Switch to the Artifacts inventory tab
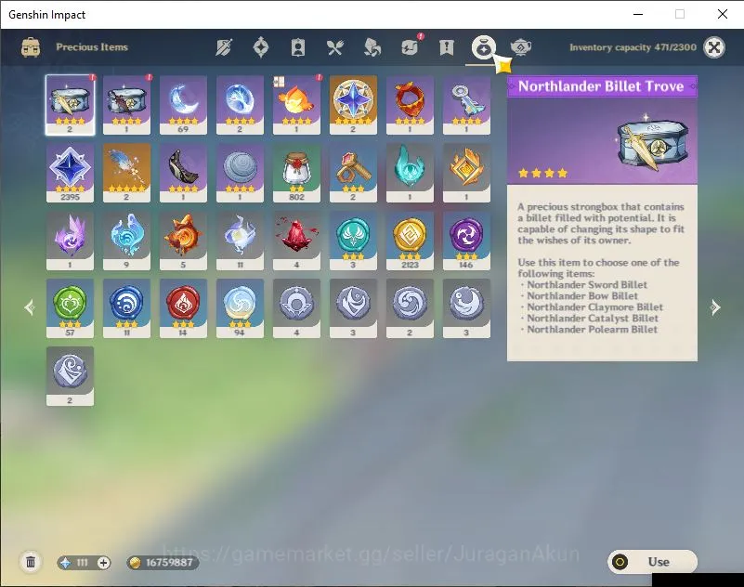744x587 pixels. point(260,47)
